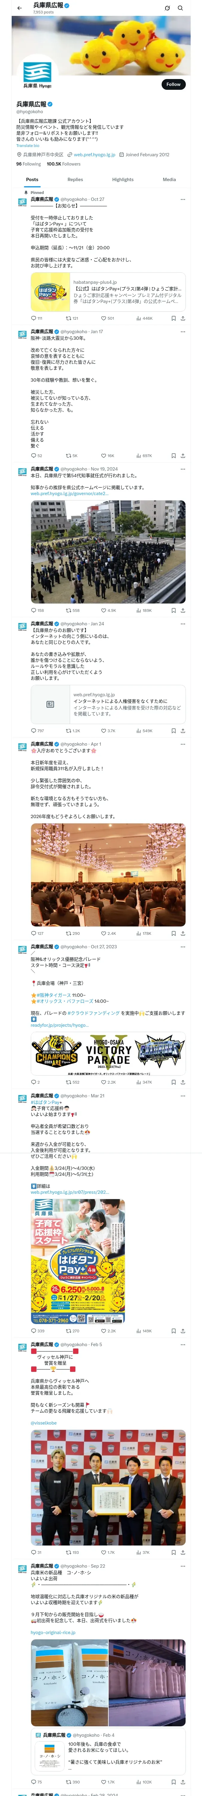Open more options on pinned post
The width and height of the screenshot is (202, 1796).
(183, 199)
